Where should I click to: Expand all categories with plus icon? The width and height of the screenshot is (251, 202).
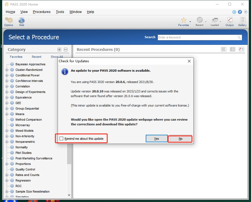click(x=59, y=50)
